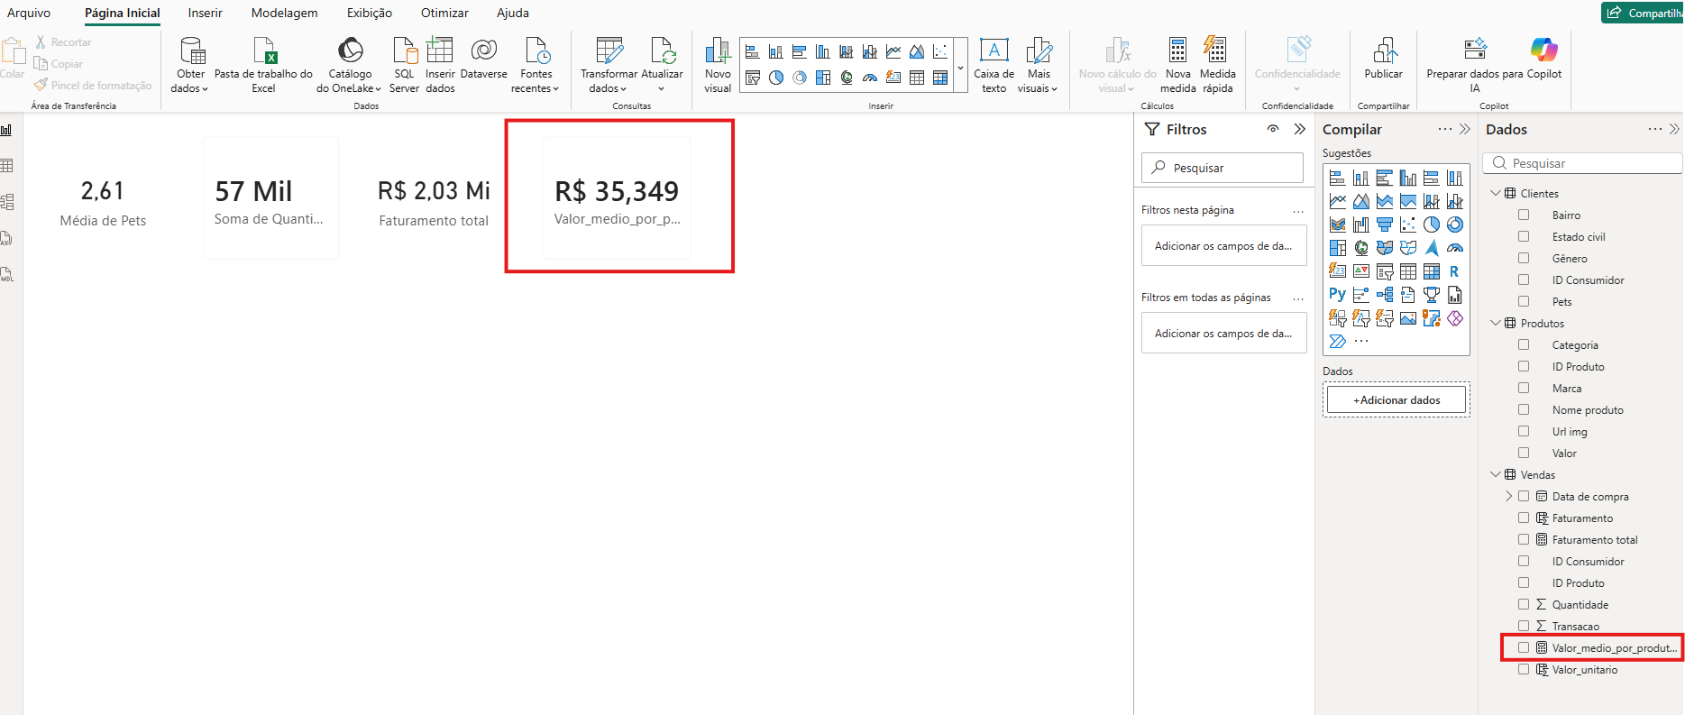The width and height of the screenshot is (1685, 715).
Task: Collapse the Filtros pane
Action: tap(1299, 129)
